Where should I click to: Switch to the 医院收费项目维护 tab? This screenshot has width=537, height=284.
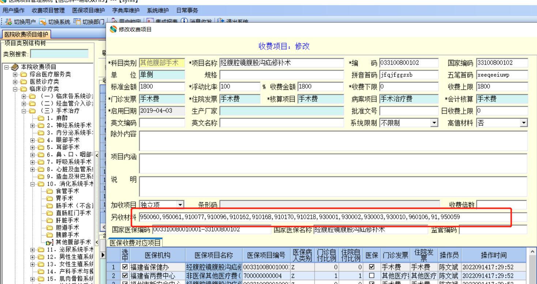point(26,35)
